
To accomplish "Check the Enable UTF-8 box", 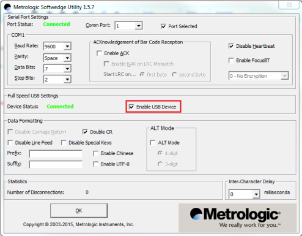I will (x=95, y=164).
